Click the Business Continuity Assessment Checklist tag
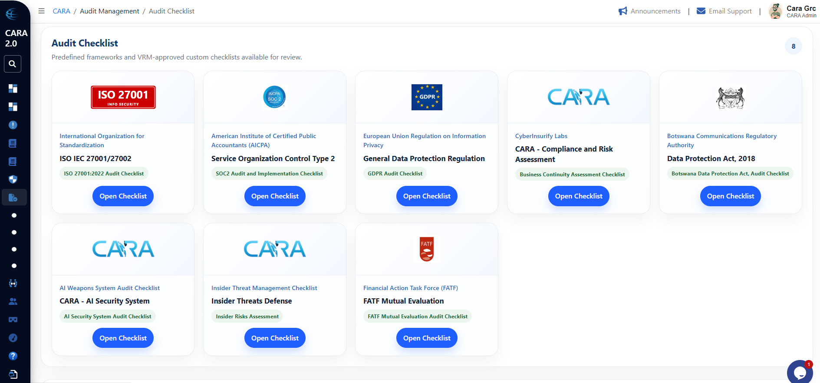 572,174
